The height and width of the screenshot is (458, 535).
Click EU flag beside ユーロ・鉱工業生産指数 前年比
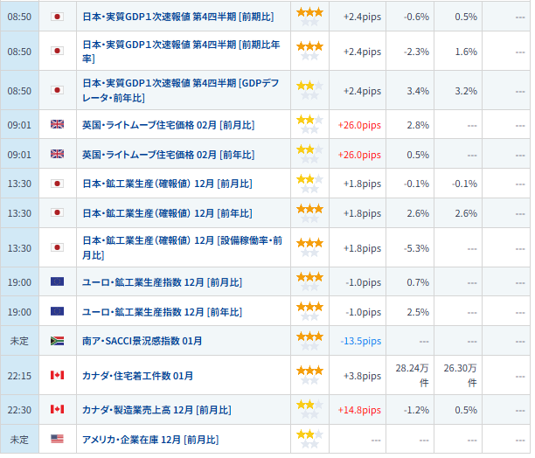(x=58, y=311)
